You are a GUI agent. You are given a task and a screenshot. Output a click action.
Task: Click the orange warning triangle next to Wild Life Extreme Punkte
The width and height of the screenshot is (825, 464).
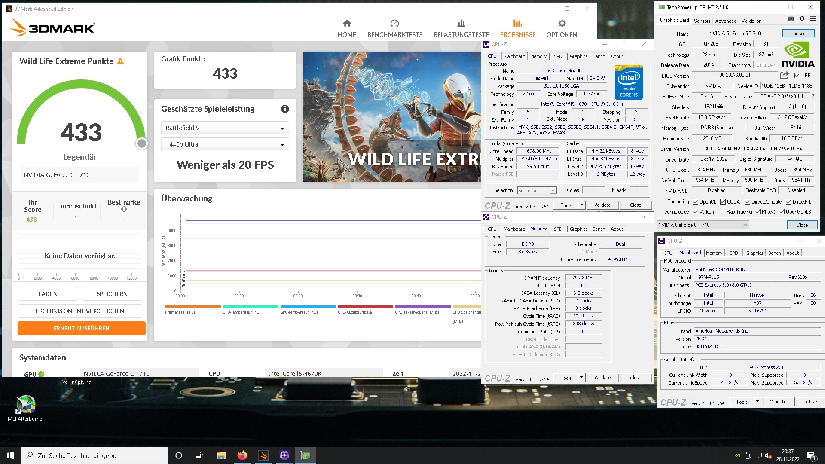(x=120, y=61)
